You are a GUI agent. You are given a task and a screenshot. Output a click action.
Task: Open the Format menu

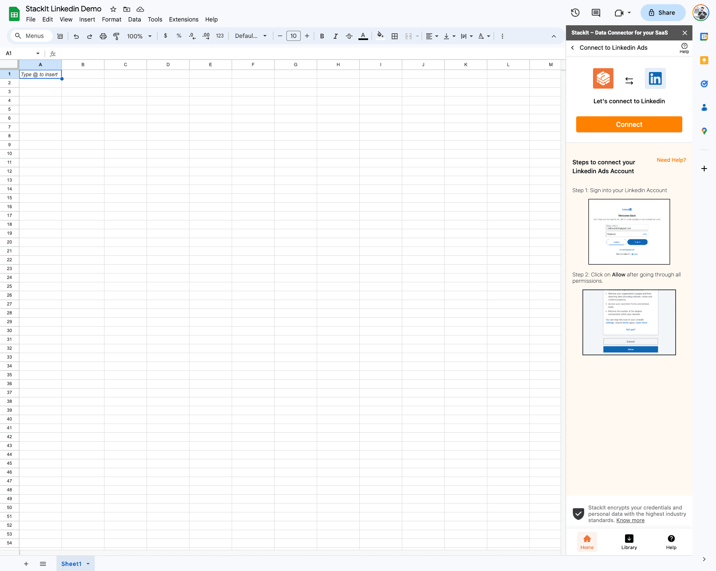pyautogui.click(x=112, y=19)
